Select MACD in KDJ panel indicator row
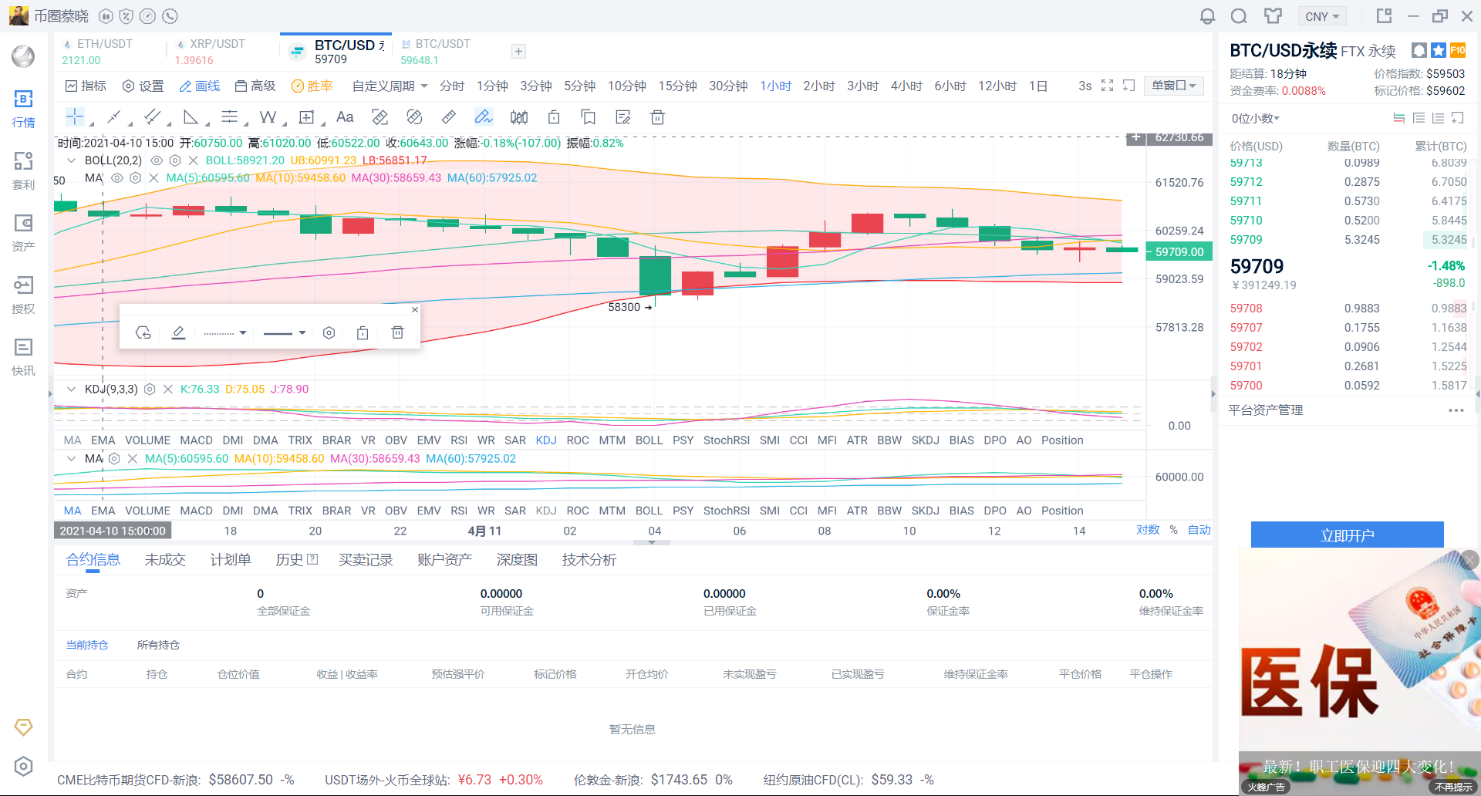1481x796 pixels. click(196, 440)
